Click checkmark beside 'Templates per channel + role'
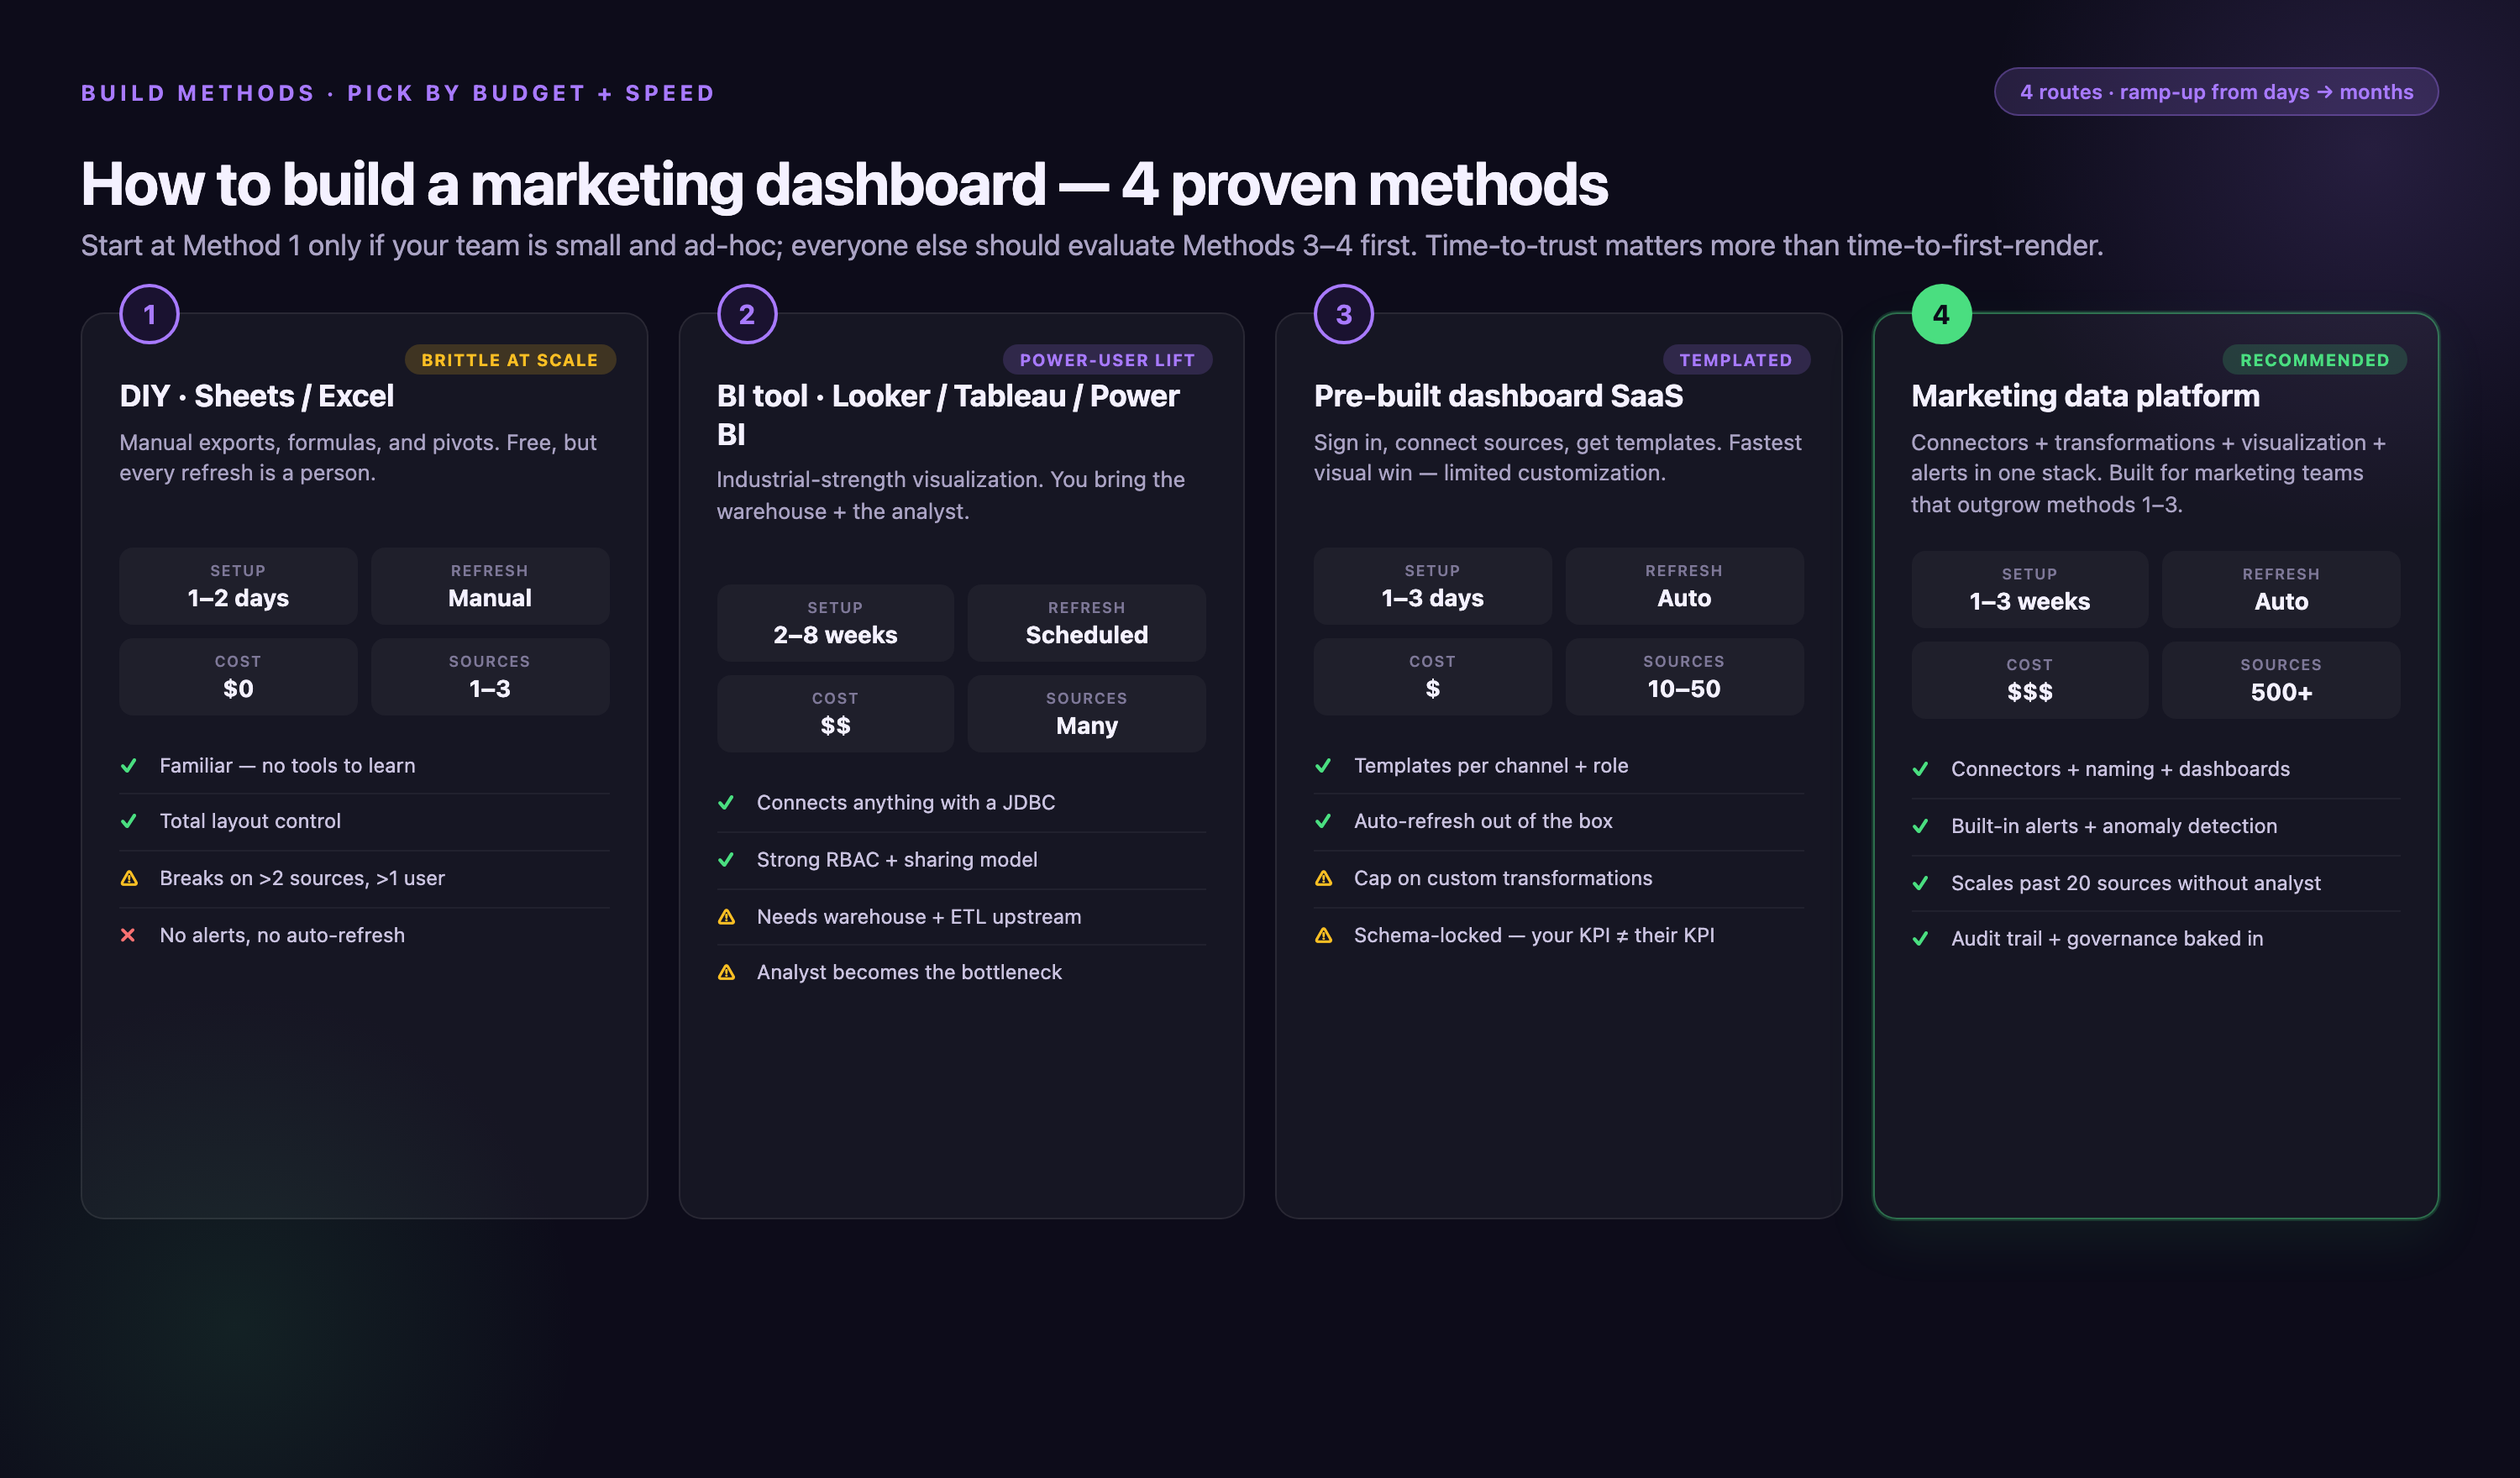2520x1478 pixels. tap(1323, 766)
